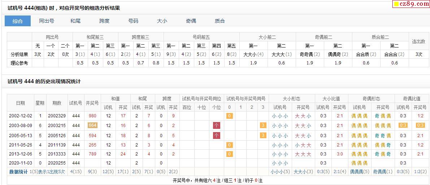Switch to the 号码 tab
The height and width of the screenshot is (185, 430).
(x=133, y=21)
